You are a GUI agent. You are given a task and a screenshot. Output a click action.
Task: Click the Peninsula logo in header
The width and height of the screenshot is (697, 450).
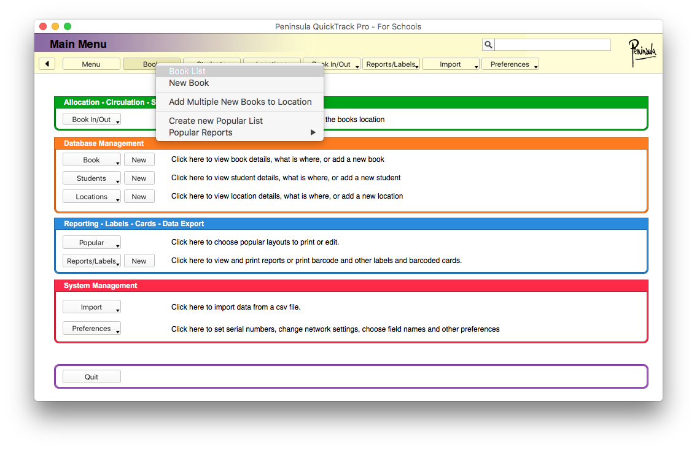pos(642,52)
